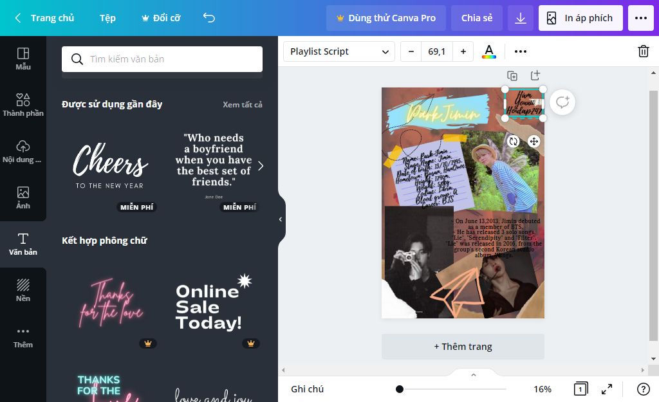The width and height of the screenshot is (659, 402).
Task: Collapse the side panel with arrow handle
Action: tap(281, 219)
